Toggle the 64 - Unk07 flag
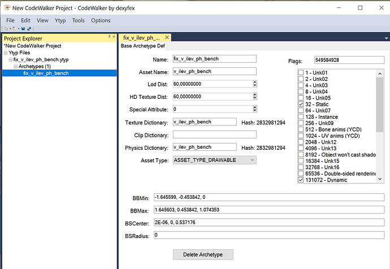This screenshot has height=269, width=390. point(301,110)
